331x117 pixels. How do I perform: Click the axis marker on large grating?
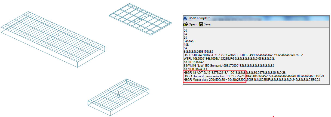coord(53,37)
